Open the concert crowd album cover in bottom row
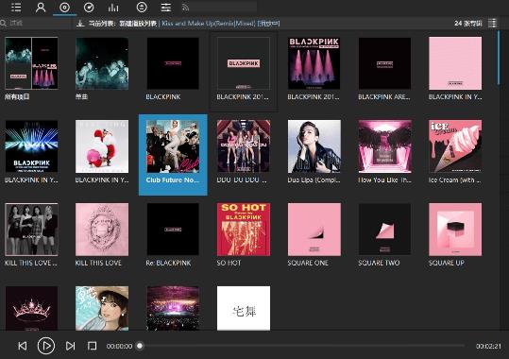This screenshot has width=509, height=359. 173,308
